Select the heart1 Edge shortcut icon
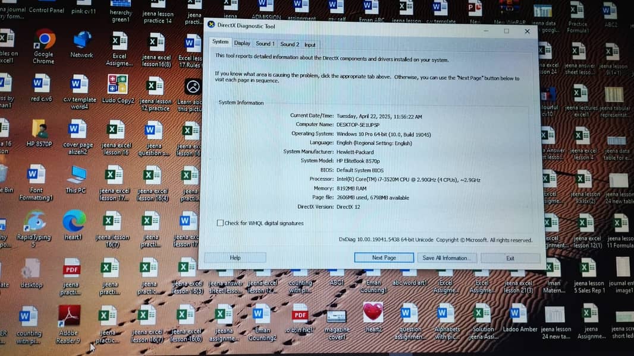The height and width of the screenshot is (356, 634). pyautogui.click(x=74, y=225)
